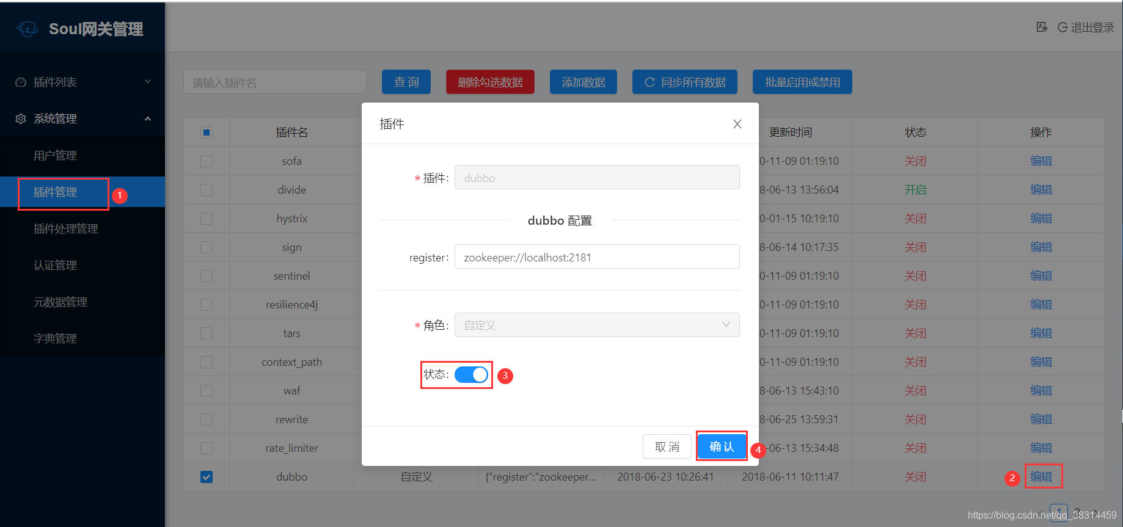Close the 插件 dialog with X

pos(737,124)
